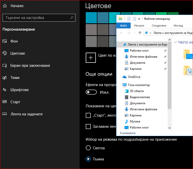Select Този компютър in navigation pane
The width and height of the screenshot is (193, 169).
point(139,85)
